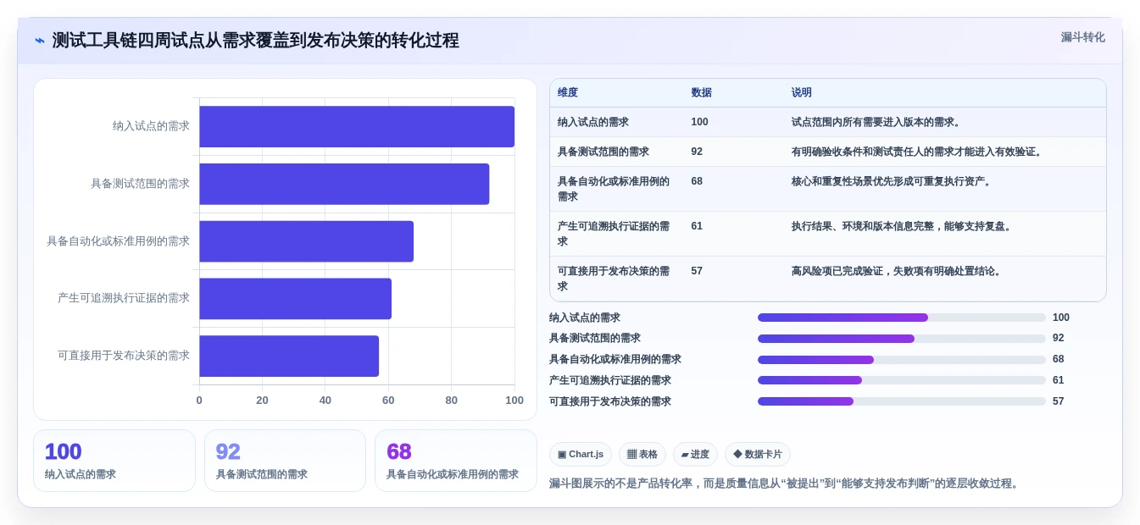This screenshot has height=525, width=1140.
Task: Click the value 57 in the table
Action: [697, 271]
